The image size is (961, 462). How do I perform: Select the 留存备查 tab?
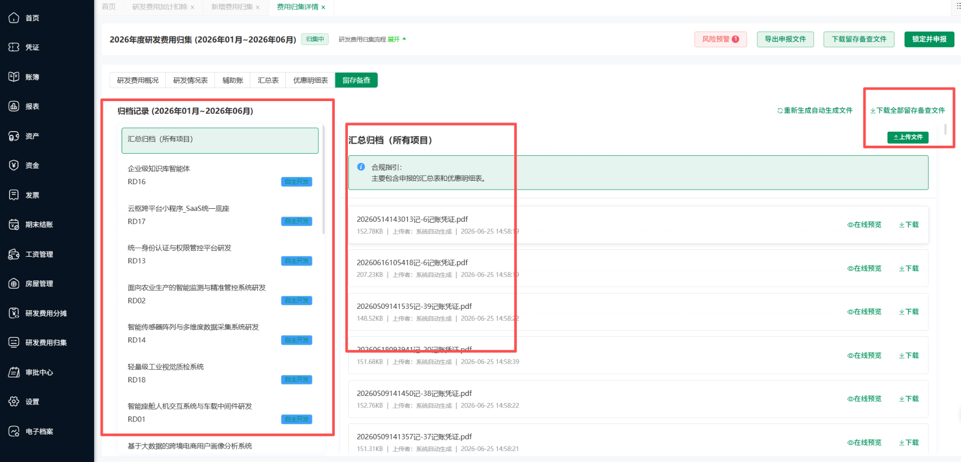tap(356, 80)
